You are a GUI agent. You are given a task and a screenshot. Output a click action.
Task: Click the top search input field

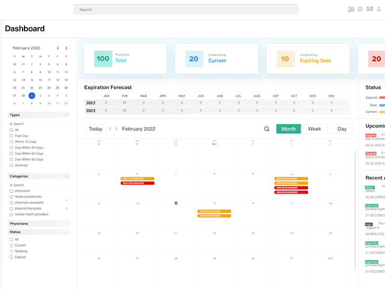[x=186, y=10]
